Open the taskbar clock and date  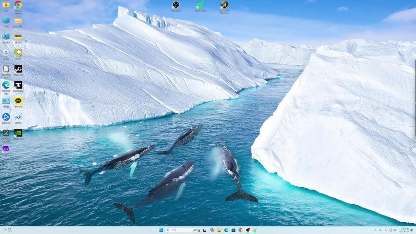(x=404, y=230)
